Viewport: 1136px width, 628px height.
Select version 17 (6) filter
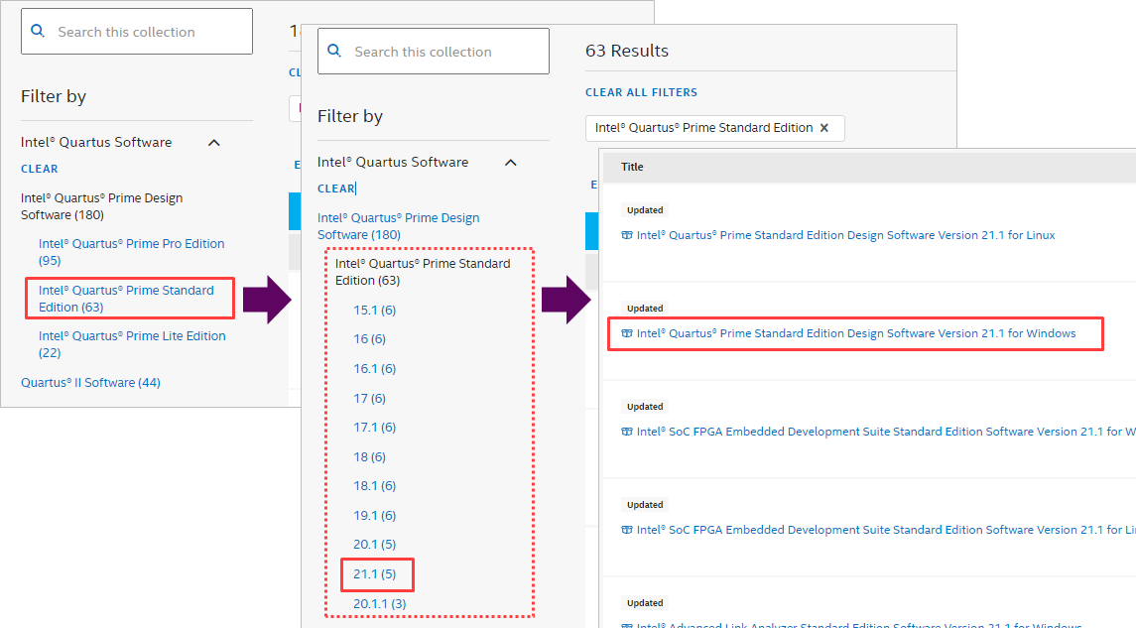tap(369, 399)
